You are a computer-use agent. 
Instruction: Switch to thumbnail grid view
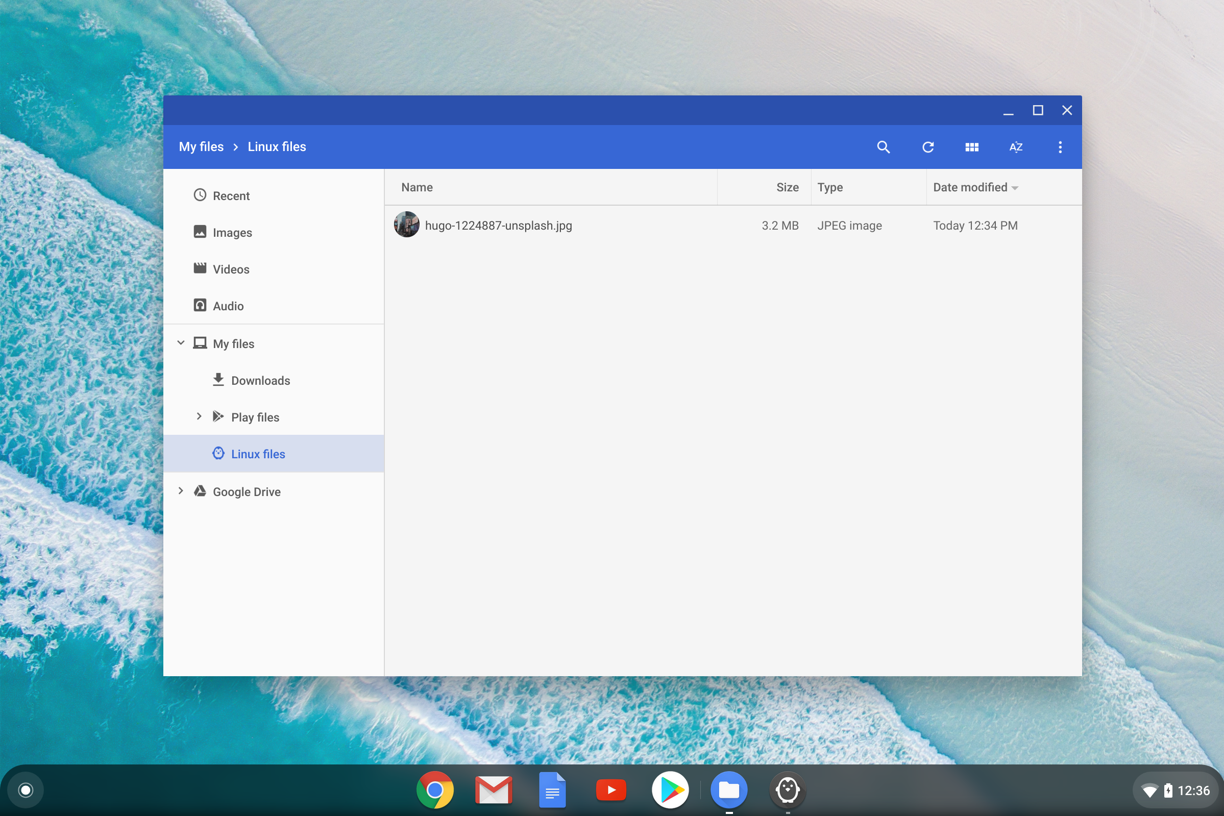(972, 147)
